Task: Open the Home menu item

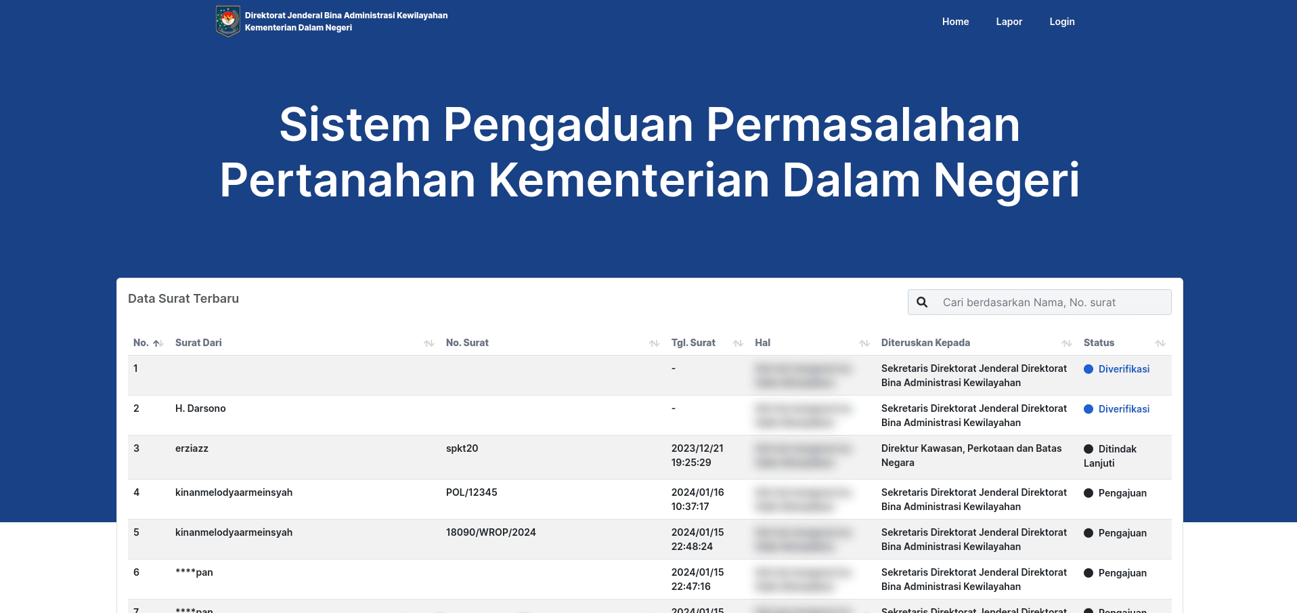Action: point(955,22)
